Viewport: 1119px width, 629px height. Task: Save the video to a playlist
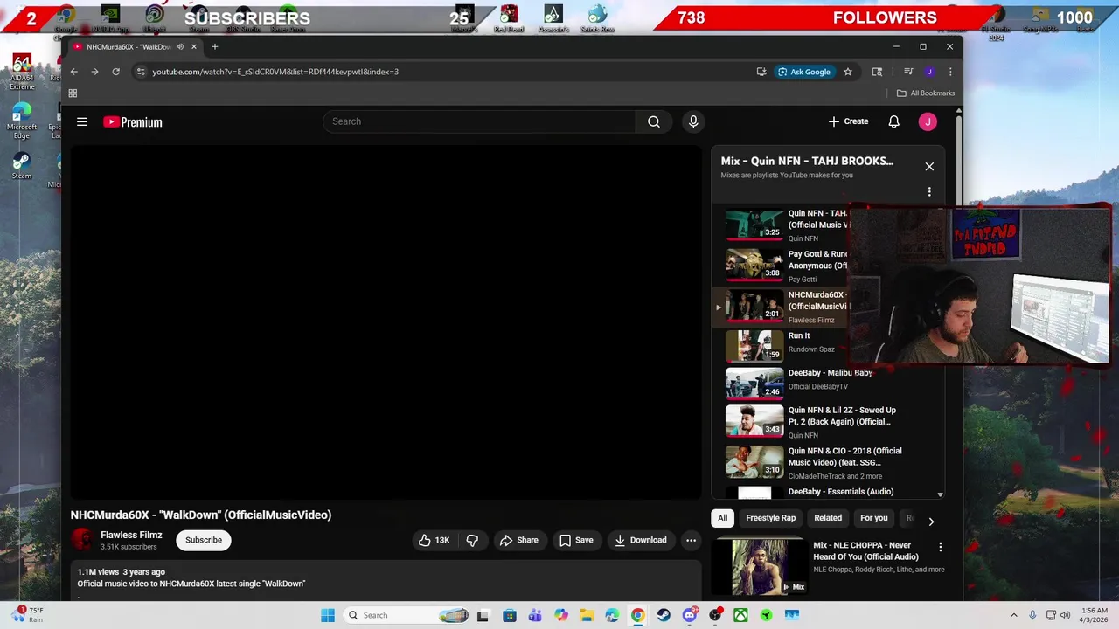(576, 540)
